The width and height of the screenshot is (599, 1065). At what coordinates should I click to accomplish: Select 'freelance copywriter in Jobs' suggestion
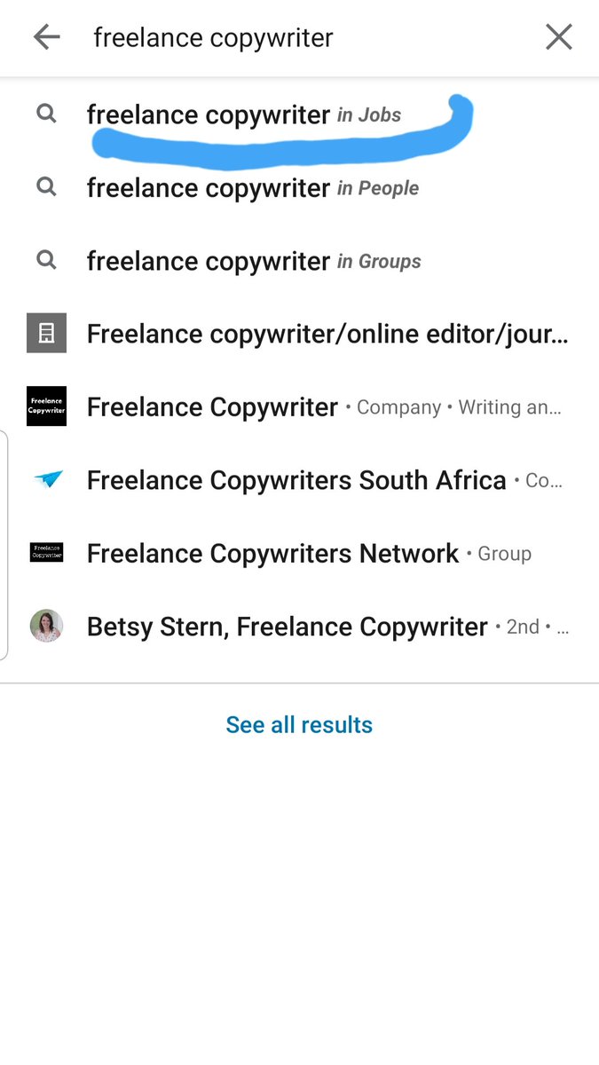(x=299, y=114)
